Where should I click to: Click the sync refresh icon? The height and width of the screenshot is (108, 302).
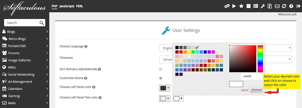tap(284, 6)
